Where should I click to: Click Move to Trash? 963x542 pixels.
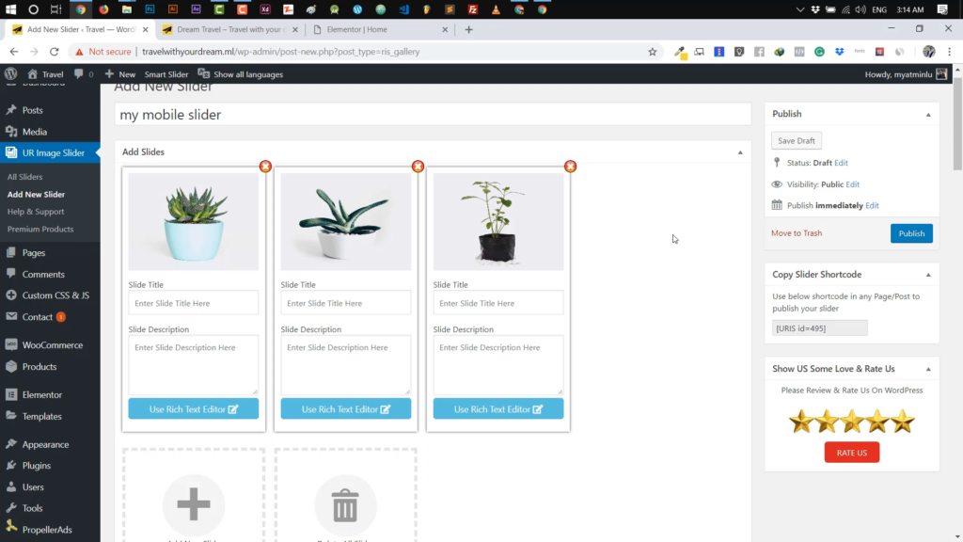797,233
